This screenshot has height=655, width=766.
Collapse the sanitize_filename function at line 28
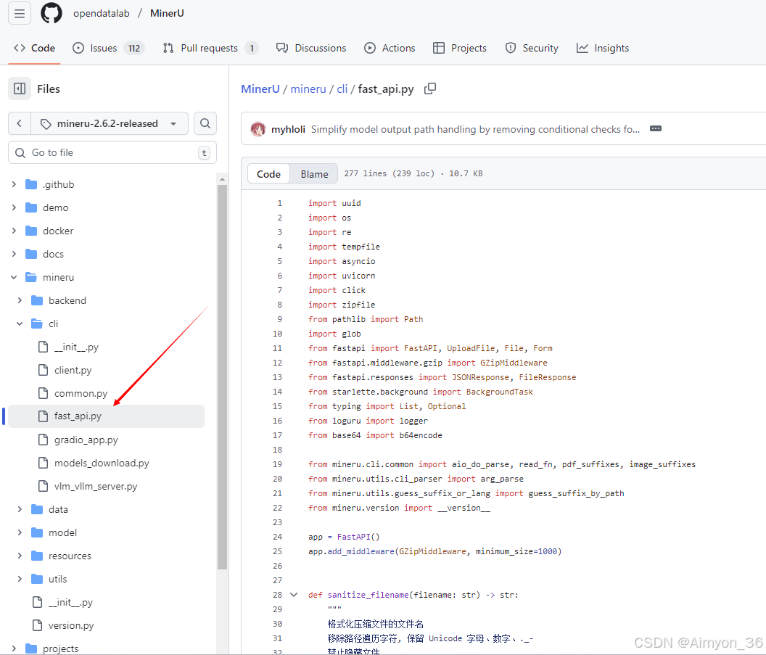294,595
